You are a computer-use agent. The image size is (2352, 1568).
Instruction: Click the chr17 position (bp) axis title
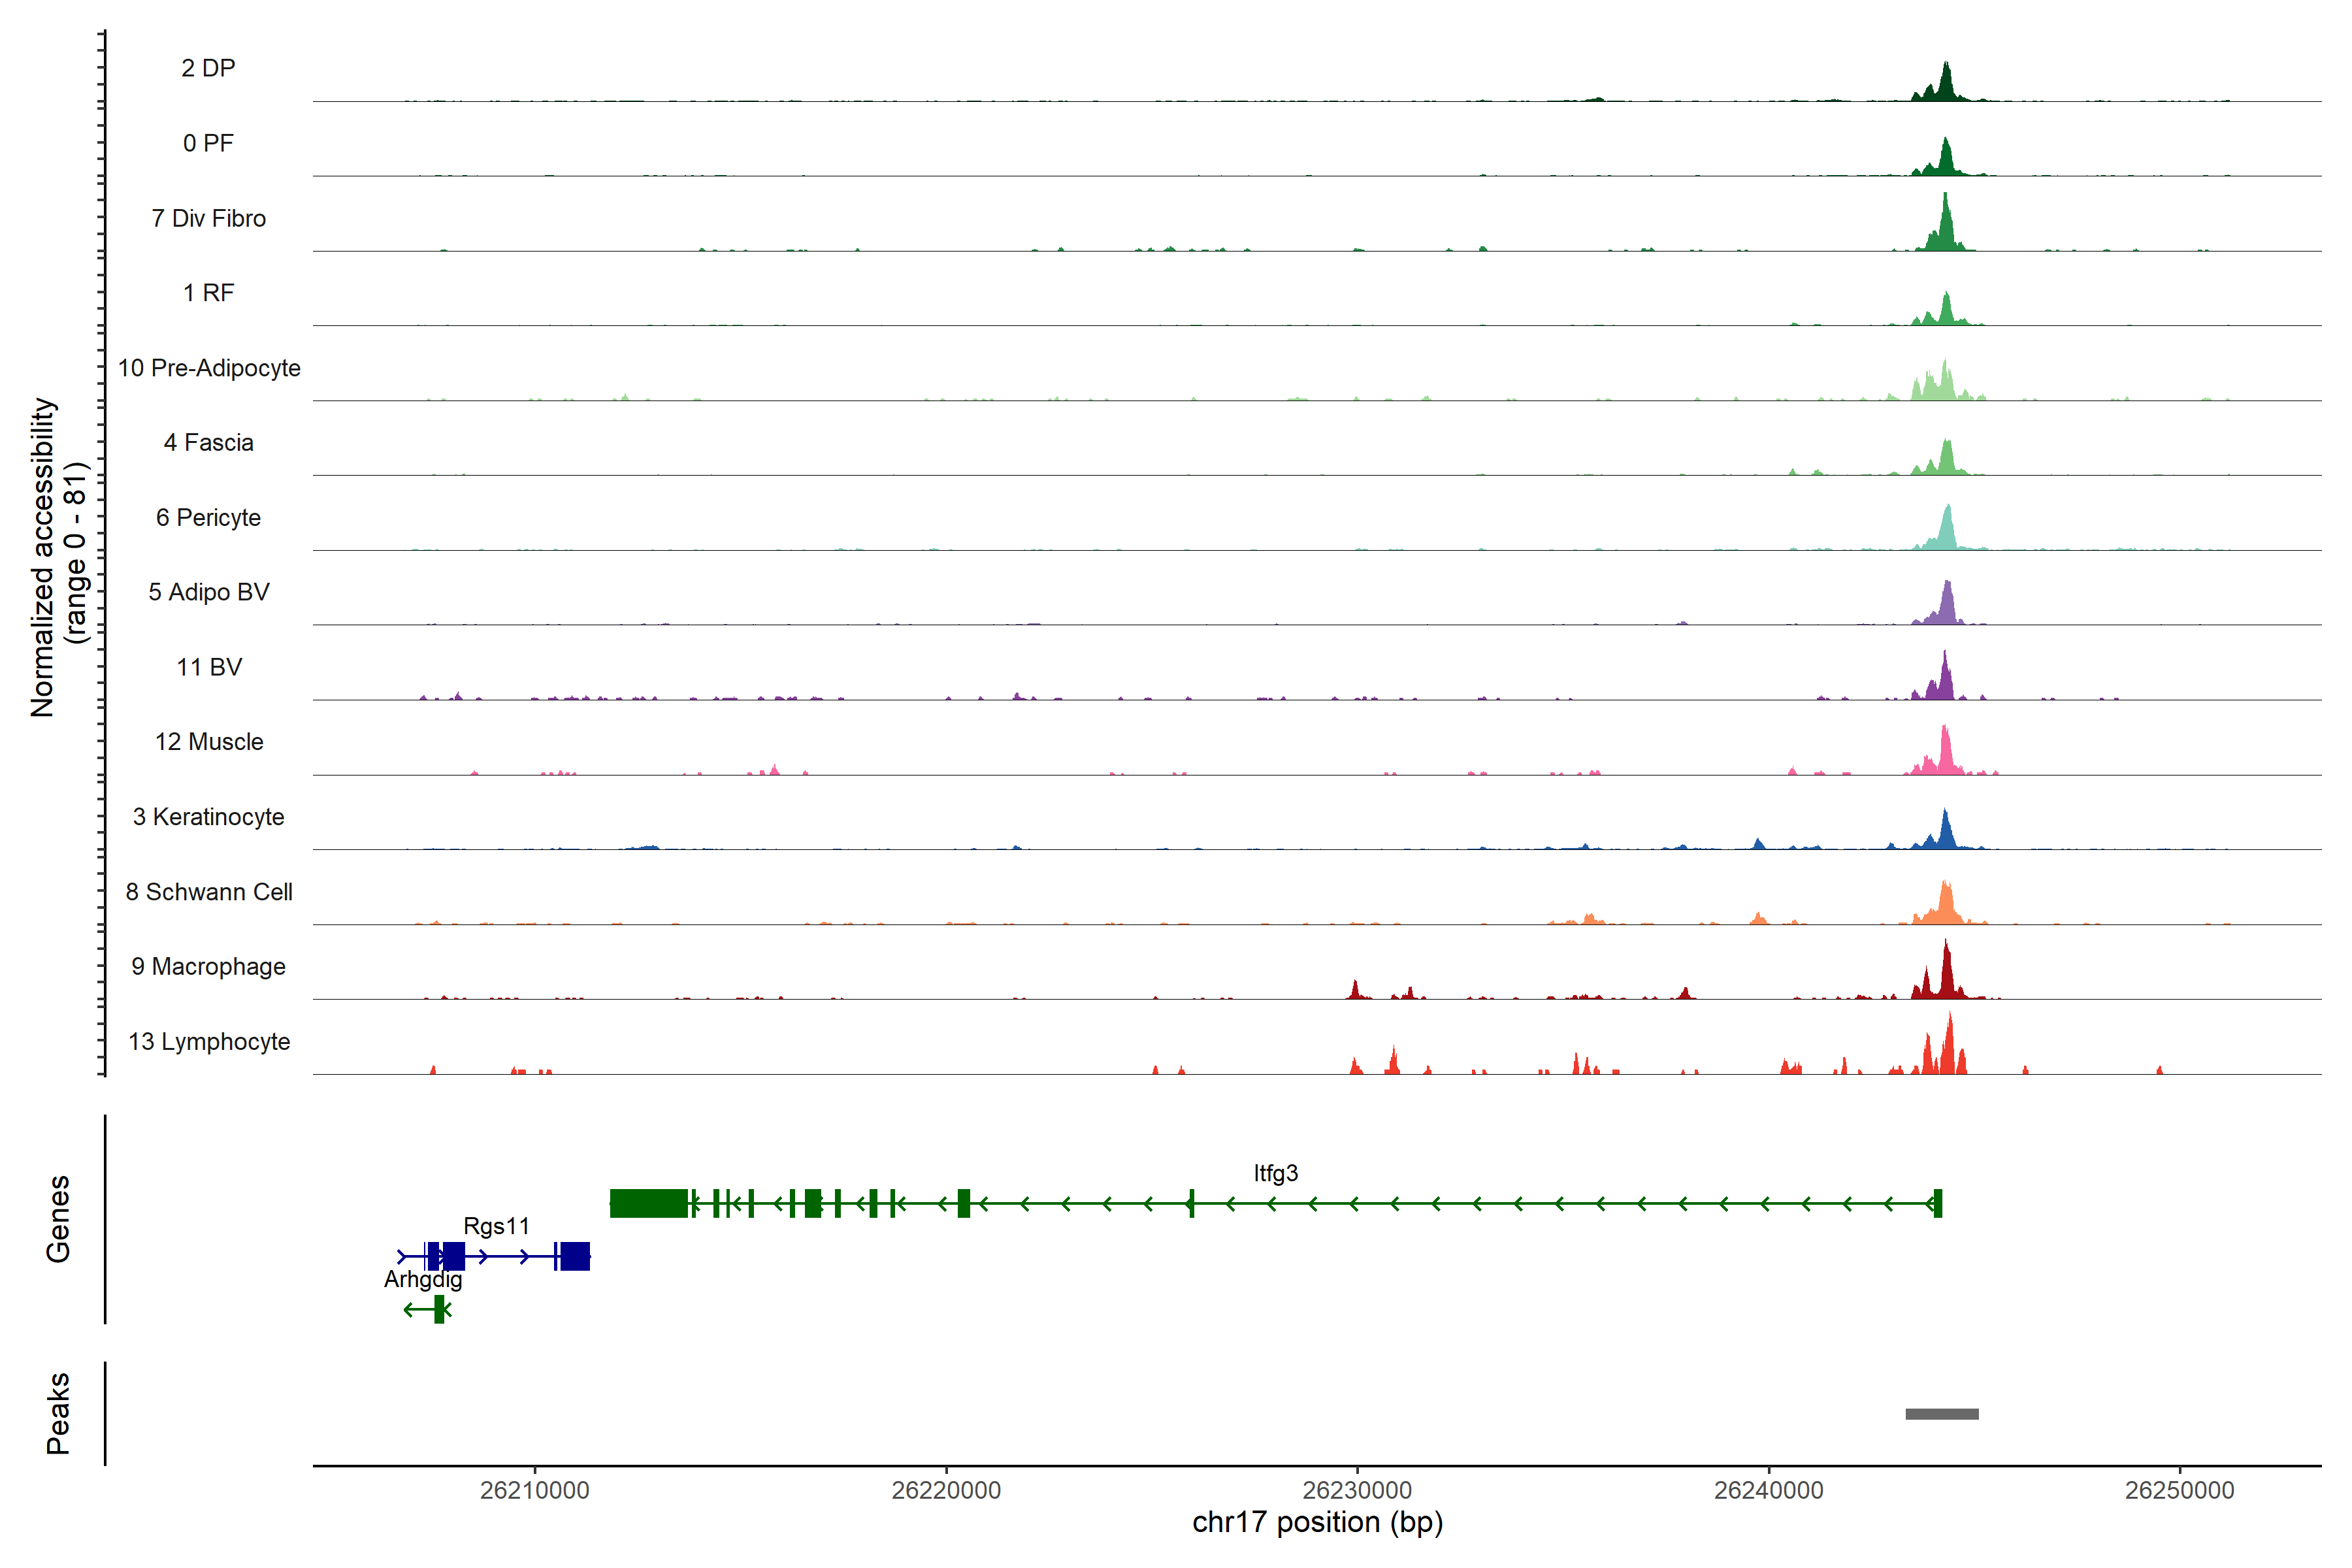pyautogui.click(x=1317, y=1522)
